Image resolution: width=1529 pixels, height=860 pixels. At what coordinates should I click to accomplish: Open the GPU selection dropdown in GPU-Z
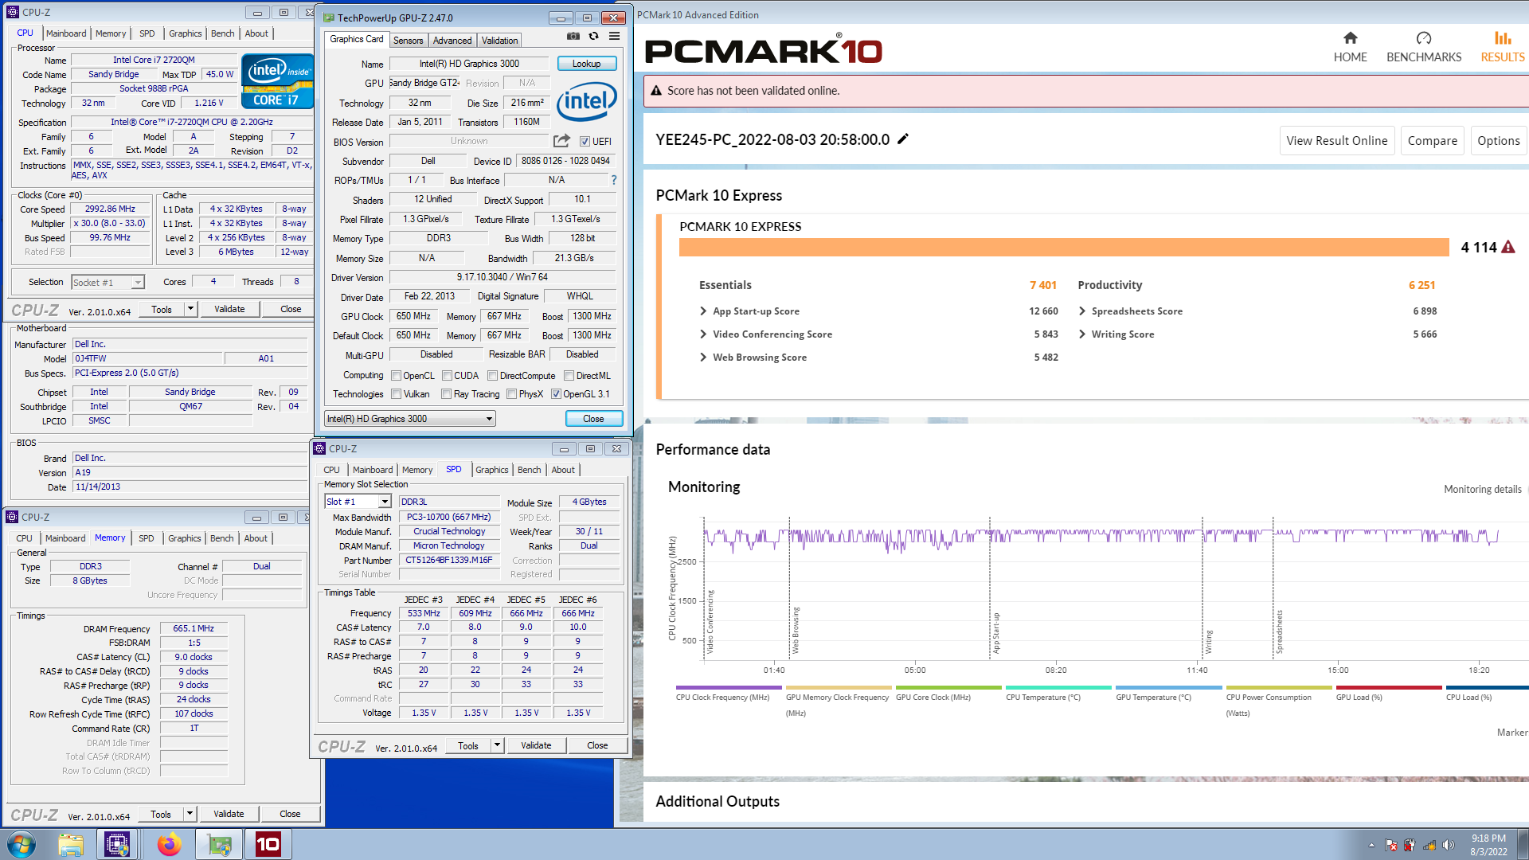pos(410,419)
